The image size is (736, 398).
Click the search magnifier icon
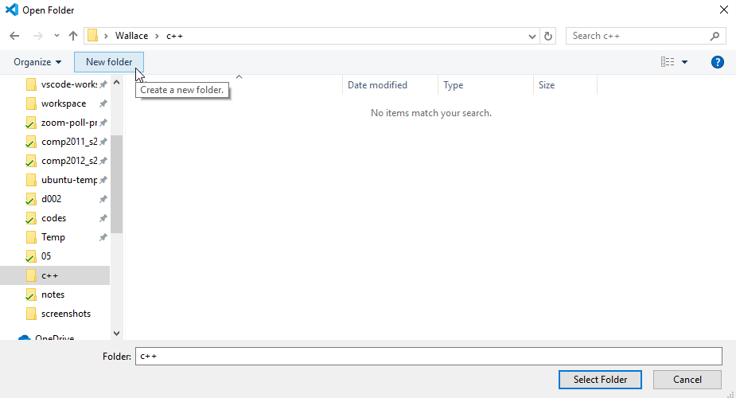click(x=715, y=36)
